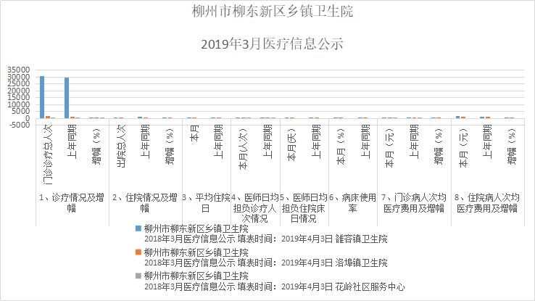The width and height of the screenshot is (535, 301).
Task: Click the legend entry text for 花岭社区服务中心
Action: pyautogui.click(x=271, y=281)
